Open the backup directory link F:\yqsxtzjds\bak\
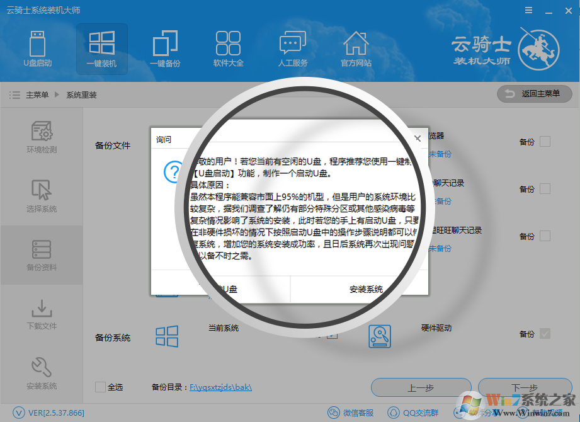 click(222, 387)
